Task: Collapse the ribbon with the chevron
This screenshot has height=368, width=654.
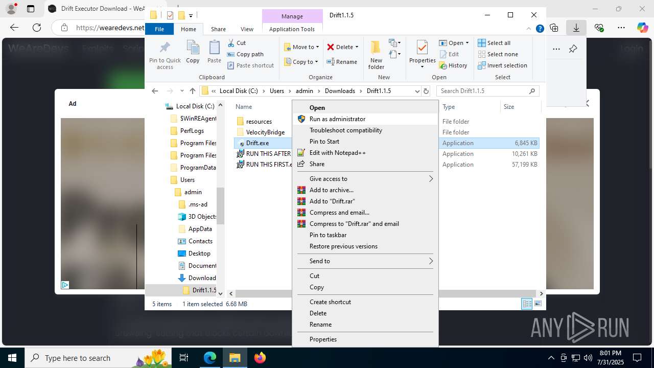Action: (529, 29)
